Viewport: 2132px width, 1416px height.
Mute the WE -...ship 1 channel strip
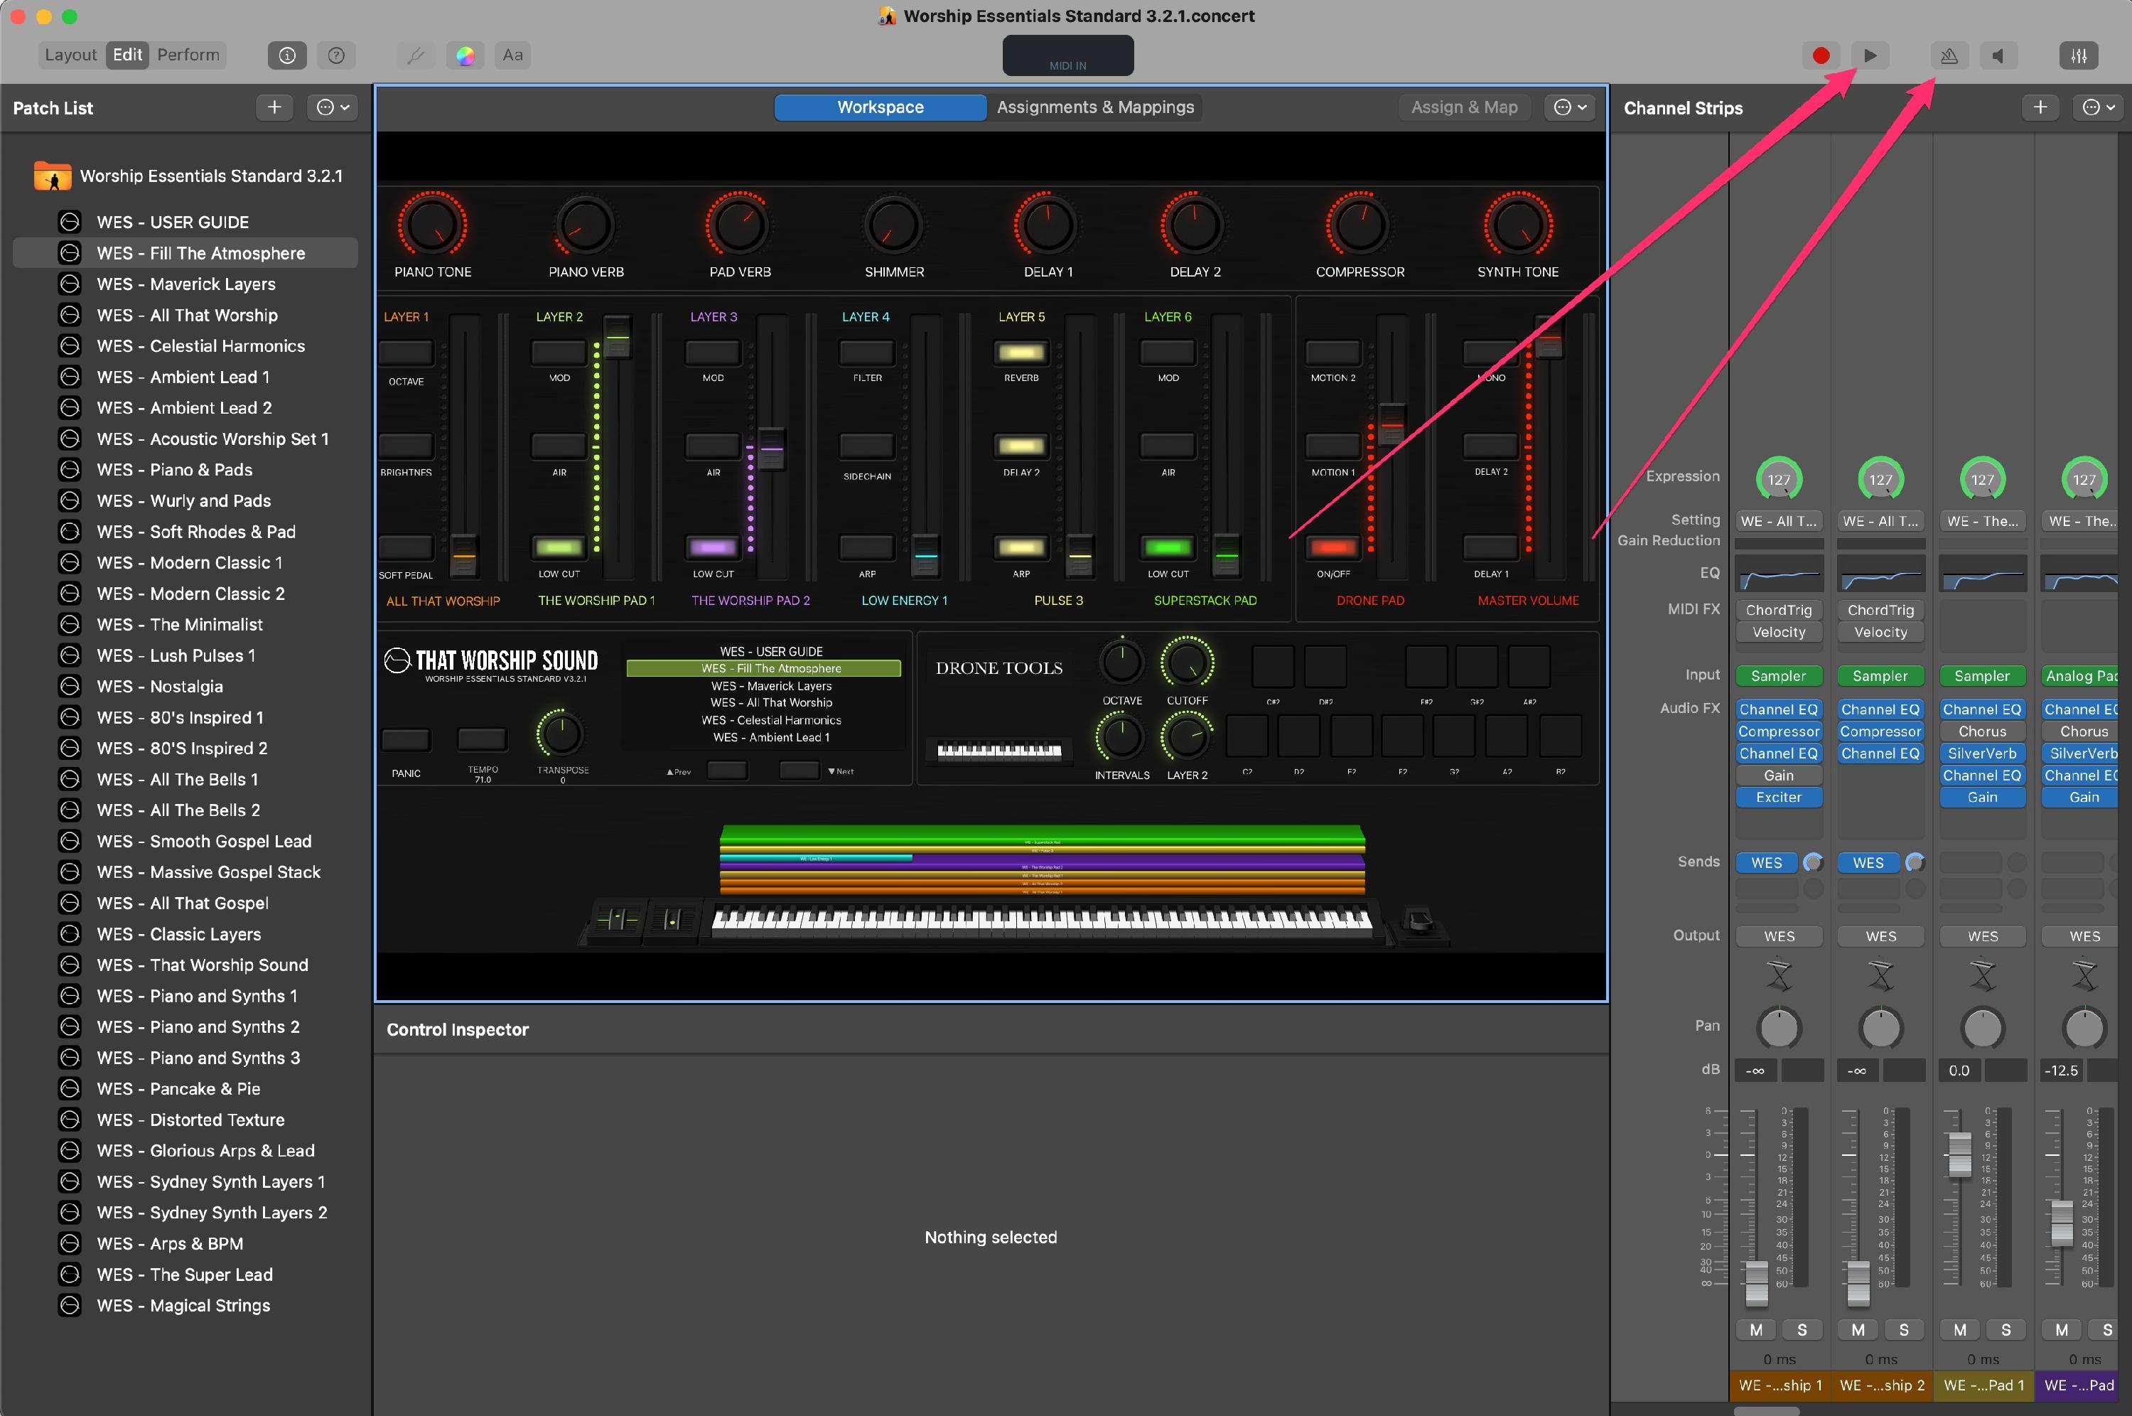(1755, 1329)
